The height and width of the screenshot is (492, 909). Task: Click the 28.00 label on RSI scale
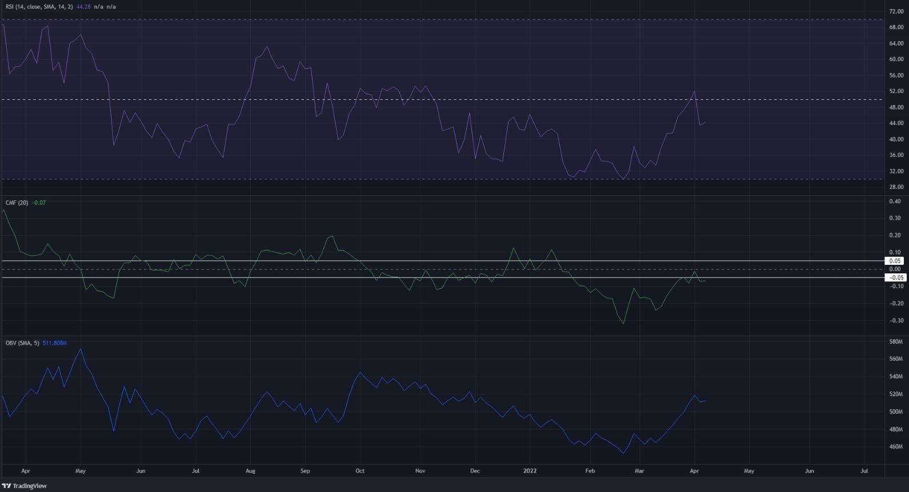[896, 187]
